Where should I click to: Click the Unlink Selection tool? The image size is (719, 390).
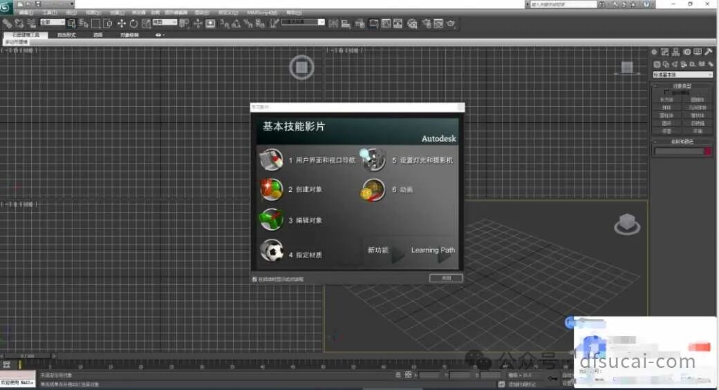point(19,23)
